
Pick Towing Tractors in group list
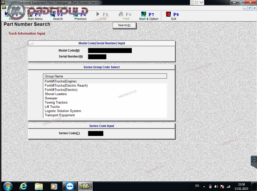pos(56,103)
